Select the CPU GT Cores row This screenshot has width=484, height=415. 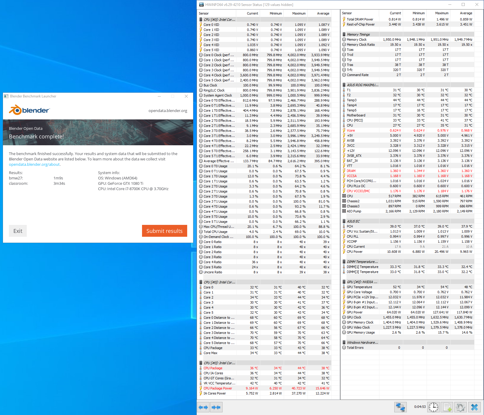(x=264, y=378)
